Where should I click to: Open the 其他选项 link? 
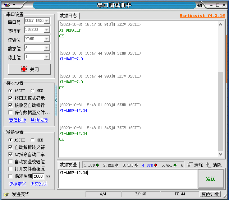[39, 120]
